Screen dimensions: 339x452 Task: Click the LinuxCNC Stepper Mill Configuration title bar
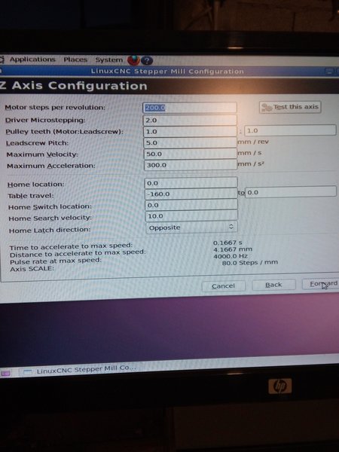point(167,72)
